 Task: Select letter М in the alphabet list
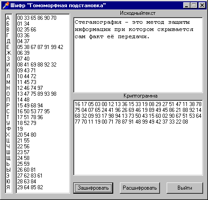(x=8, y=82)
